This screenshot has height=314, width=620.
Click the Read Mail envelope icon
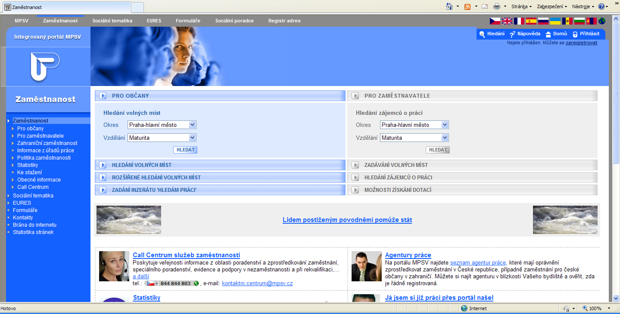point(485,6)
